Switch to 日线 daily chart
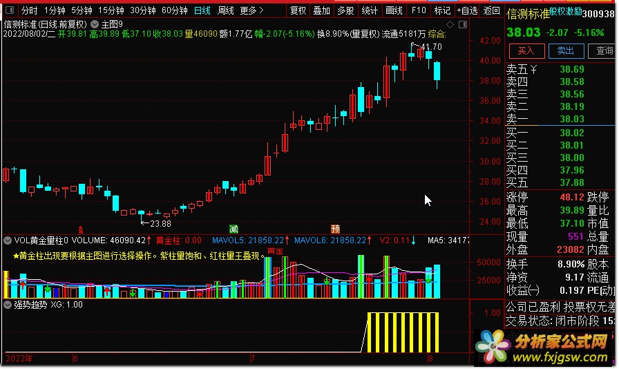619x369 pixels. (202, 10)
